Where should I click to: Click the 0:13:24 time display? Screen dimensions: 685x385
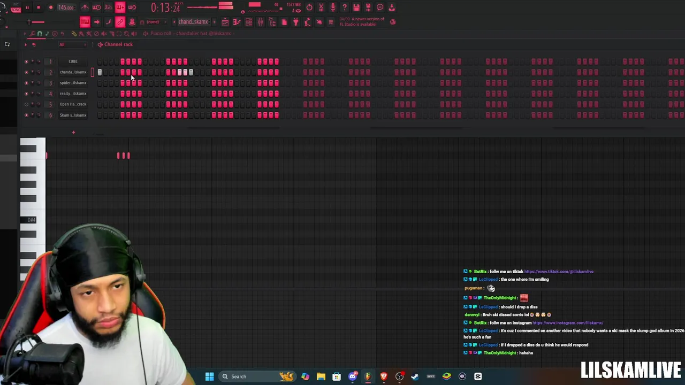[165, 7]
